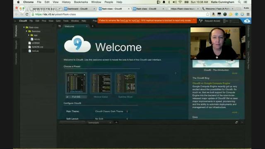Viewport: 265px width, 149px height.
Task: Collapse the flask-class root folder
Action: (x=24, y=27)
